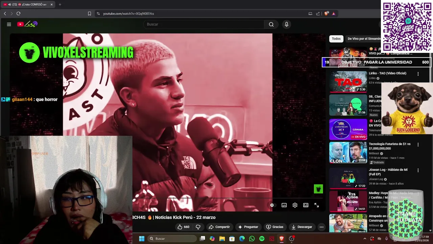Open the YouTube hamburger guide menu
The image size is (433, 244).
tap(9, 24)
